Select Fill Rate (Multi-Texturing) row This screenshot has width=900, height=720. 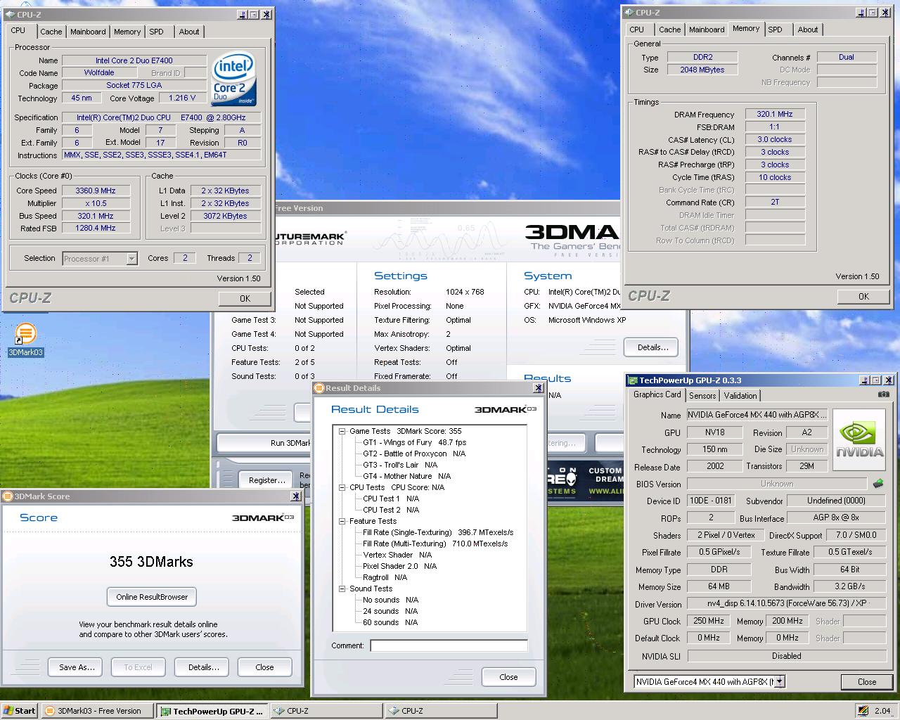[435, 544]
